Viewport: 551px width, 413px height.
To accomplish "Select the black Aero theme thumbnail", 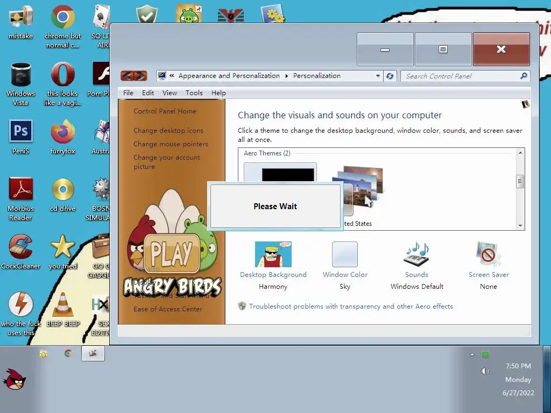I will click(x=288, y=175).
